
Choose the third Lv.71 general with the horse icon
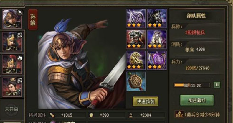click(x=12, y=64)
